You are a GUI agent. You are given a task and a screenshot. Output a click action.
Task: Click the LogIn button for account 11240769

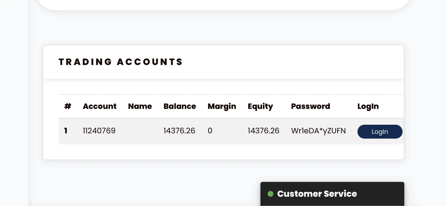(x=380, y=132)
